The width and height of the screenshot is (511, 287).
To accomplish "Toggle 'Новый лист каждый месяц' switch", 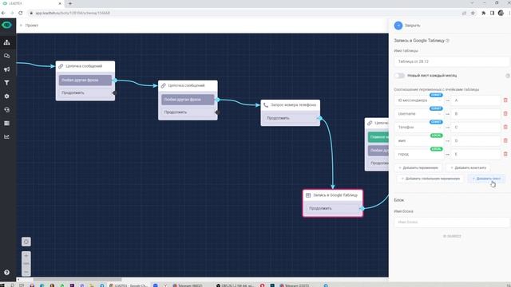I will tap(399, 76).
